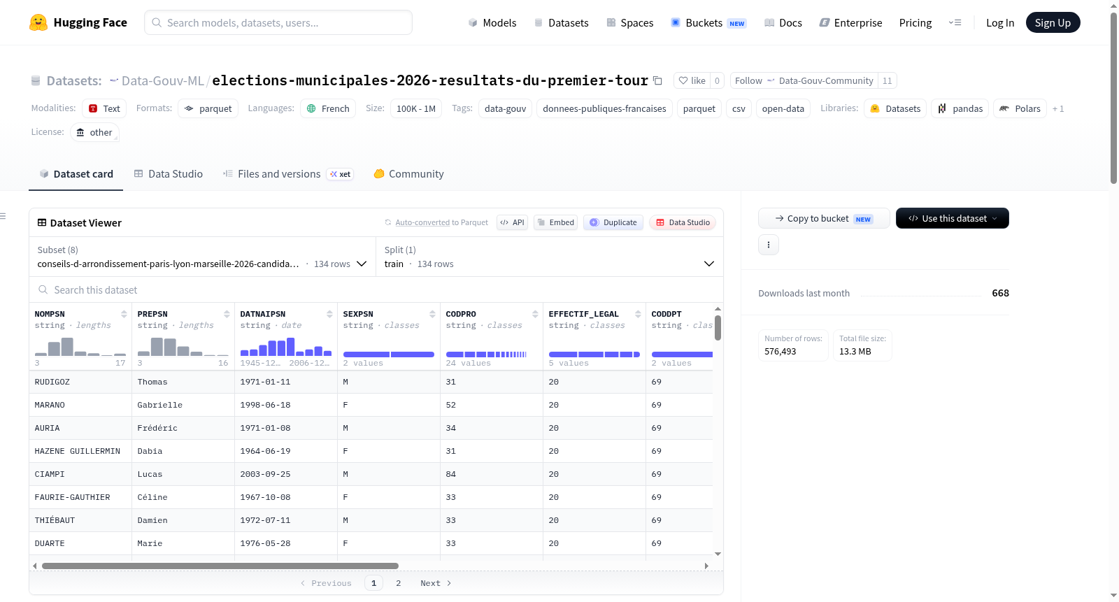Click the page vertical scrollbar
1119x602 pixels.
click(1113, 98)
